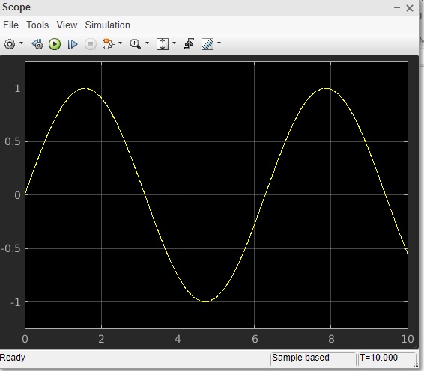Open the View menu
Screen dimensions: 424x371
pyautogui.click(x=67, y=25)
